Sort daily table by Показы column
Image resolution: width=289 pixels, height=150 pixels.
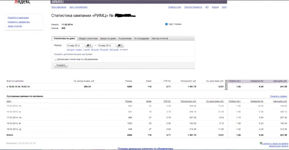tap(129, 101)
